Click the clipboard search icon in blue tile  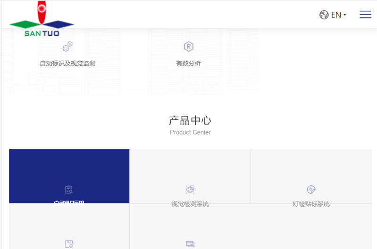69,190
